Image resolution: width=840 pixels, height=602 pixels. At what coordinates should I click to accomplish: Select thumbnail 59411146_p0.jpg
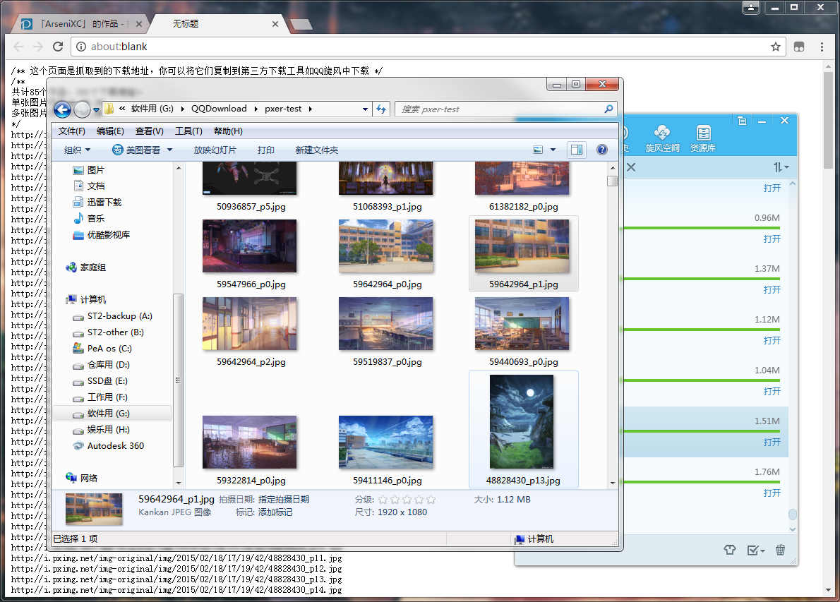(387, 450)
